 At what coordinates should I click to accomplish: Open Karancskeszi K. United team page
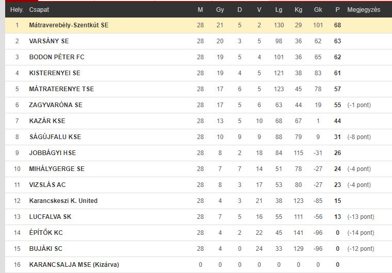pos(63,201)
